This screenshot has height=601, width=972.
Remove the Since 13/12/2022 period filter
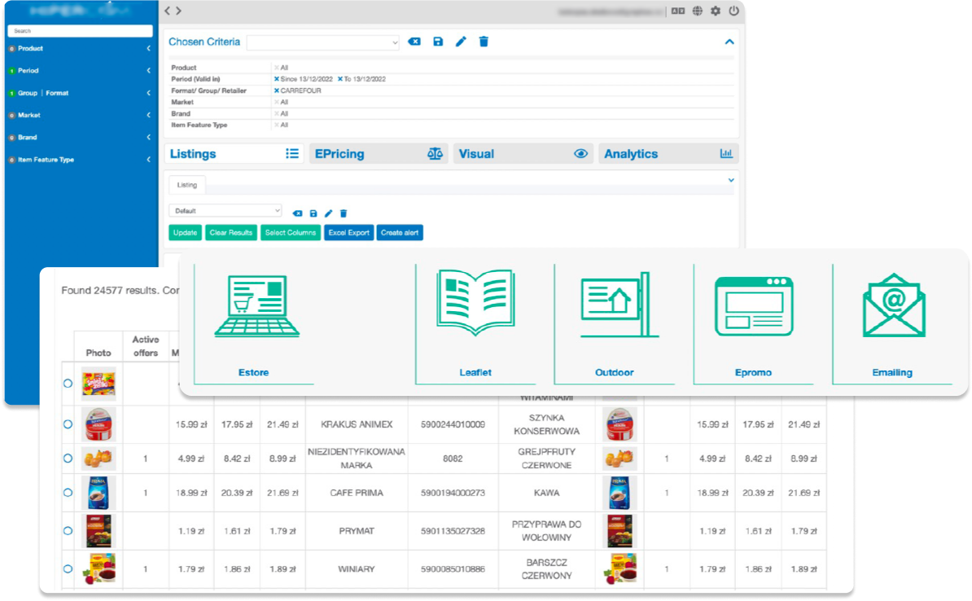point(277,79)
